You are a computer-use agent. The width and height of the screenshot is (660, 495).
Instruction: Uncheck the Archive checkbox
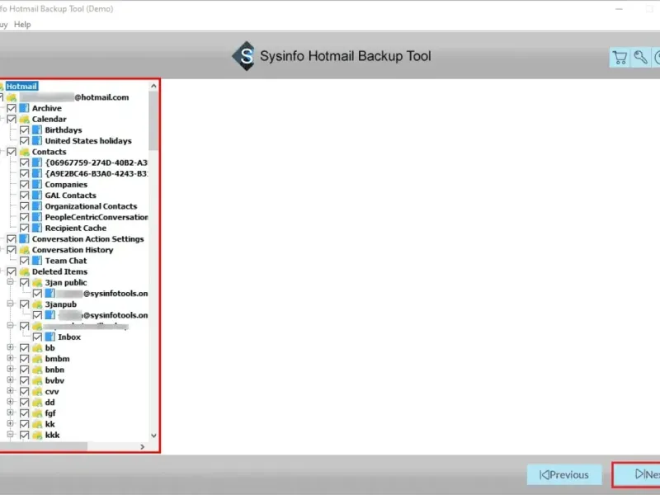(12, 108)
